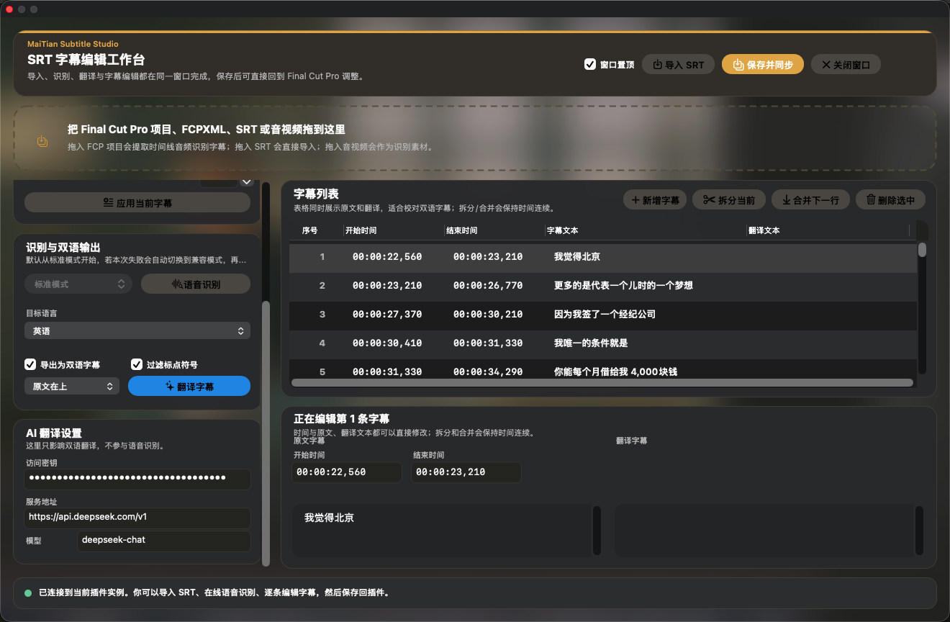The image size is (950, 622).
Task: Select row number 1 in the subtitle list
Action: tap(603, 257)
